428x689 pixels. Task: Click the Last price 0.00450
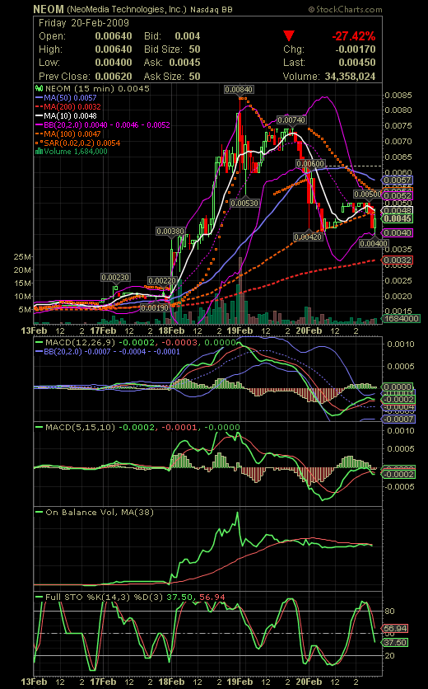point(357,63)
